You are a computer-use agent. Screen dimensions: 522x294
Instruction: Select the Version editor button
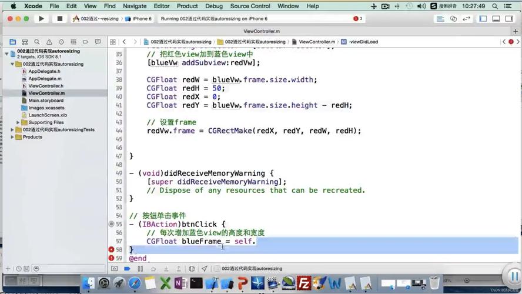tap(466, 19)
